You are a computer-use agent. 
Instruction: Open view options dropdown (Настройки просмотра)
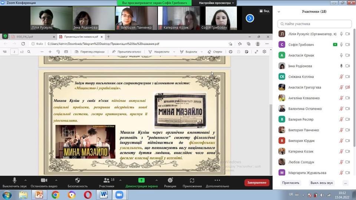[x=217, y=3]
